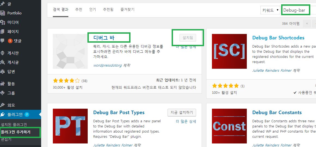Select 게시글 in the admin sidebar
The height and width of the screenshot is (147, 316).
point(13,62)
